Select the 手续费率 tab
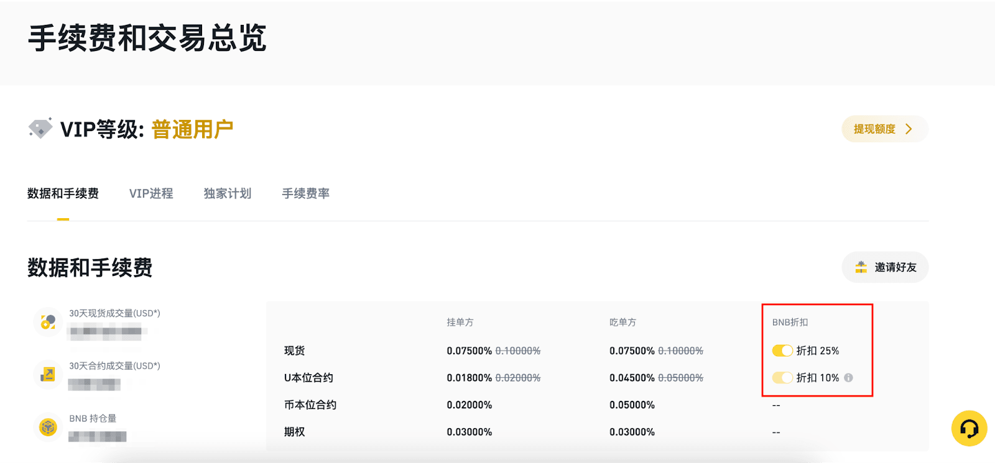The image size is (995, 463). pos(306,193)
